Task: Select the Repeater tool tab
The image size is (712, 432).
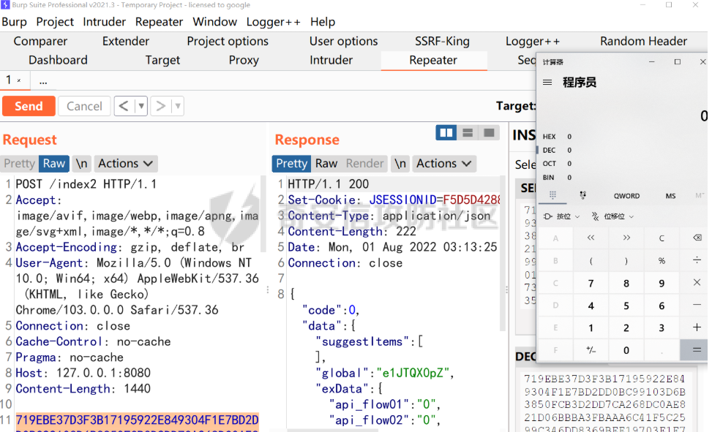Action: [x=433, y=60]
